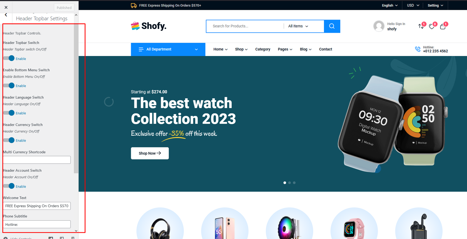Viewport: 467px width, 239px height.
Task: Toggle the Header Topbar Switch
Action: pos(9,58)
